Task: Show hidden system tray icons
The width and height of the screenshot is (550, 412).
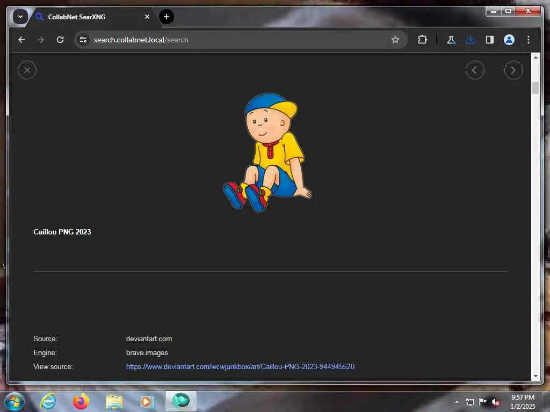Action: point(457,402)
